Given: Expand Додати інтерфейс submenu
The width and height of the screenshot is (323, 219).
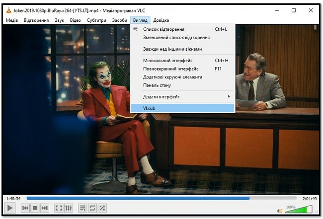Looking at the screenshot, I should tap(183, 97).
